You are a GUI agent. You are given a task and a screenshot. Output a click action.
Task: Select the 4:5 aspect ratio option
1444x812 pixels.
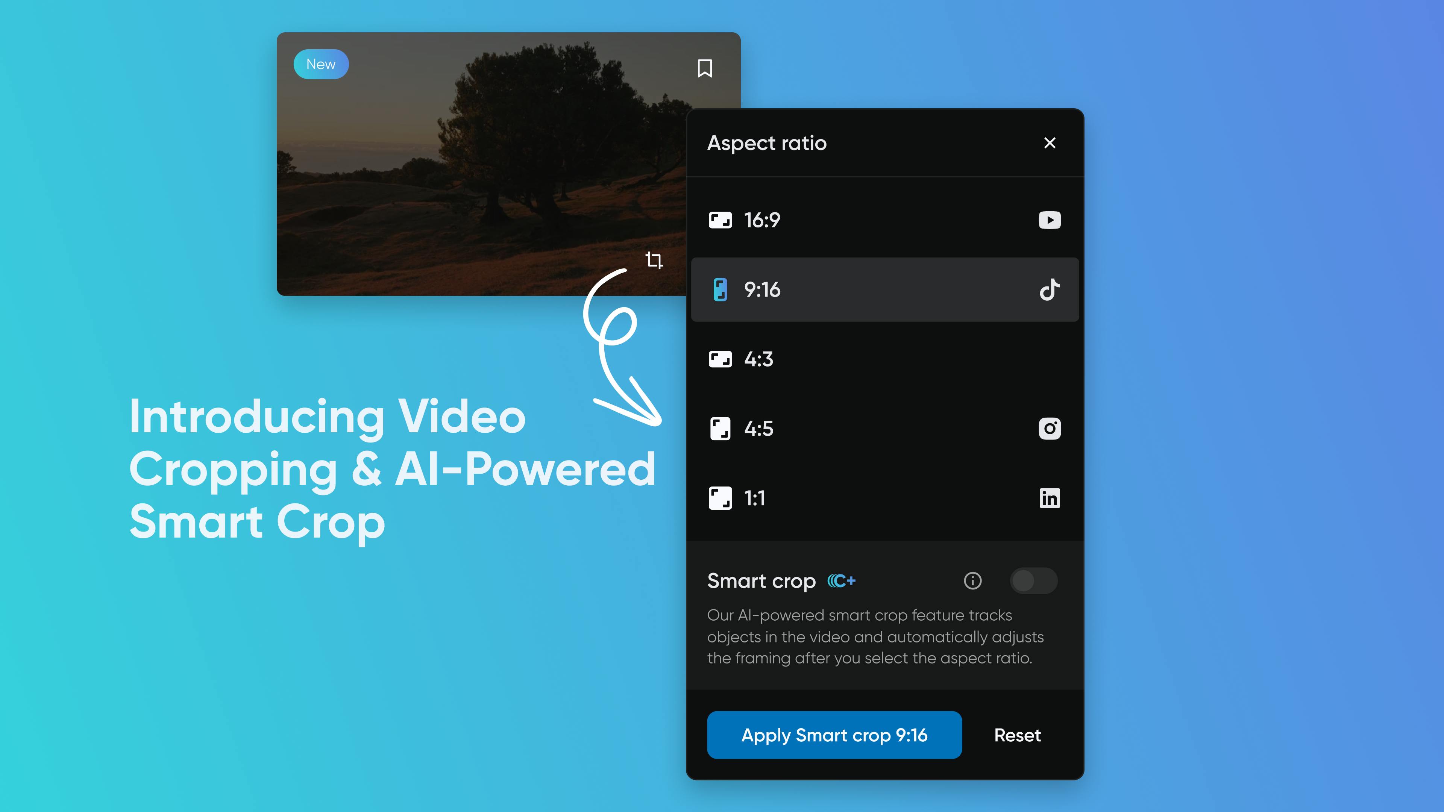pyautogui.click(x=885, y=428)
